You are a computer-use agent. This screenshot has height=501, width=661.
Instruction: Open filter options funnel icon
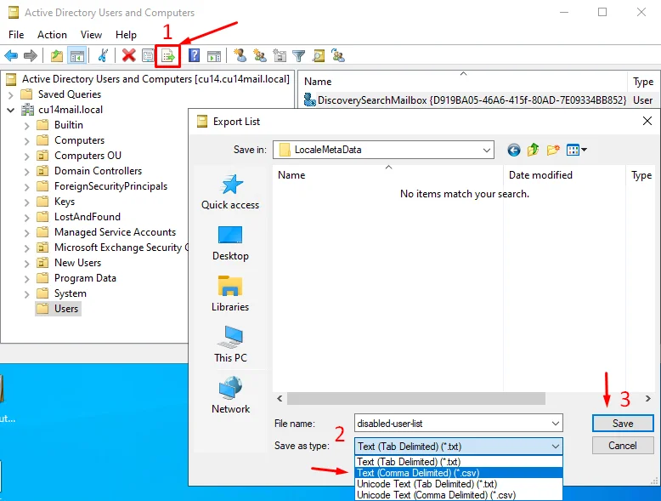pyautogui.click(x=298, y=55)
